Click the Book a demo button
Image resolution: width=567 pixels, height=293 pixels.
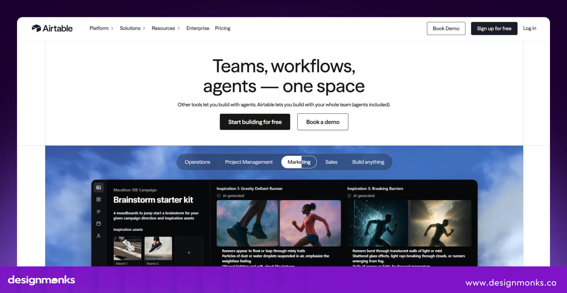point(323,122)
